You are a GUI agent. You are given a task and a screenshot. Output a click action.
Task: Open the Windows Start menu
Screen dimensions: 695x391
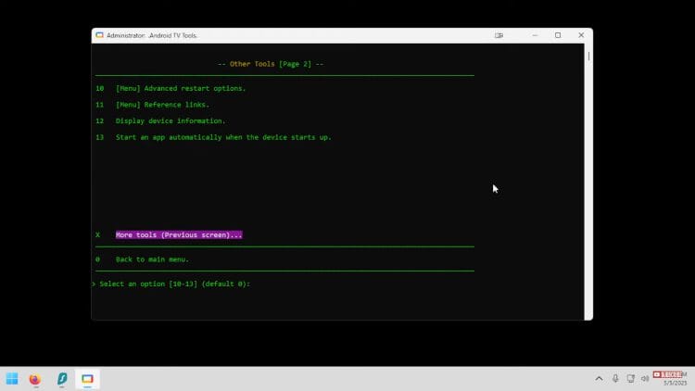[12, 379]
